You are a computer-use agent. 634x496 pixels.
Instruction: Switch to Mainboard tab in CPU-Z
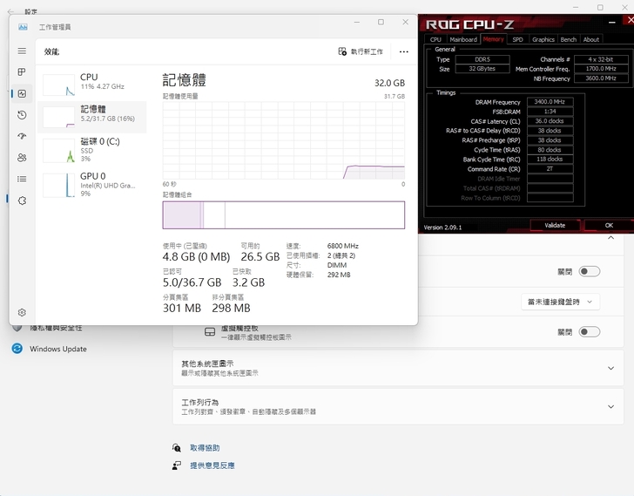pyautogui.click(x=463, y=39)
